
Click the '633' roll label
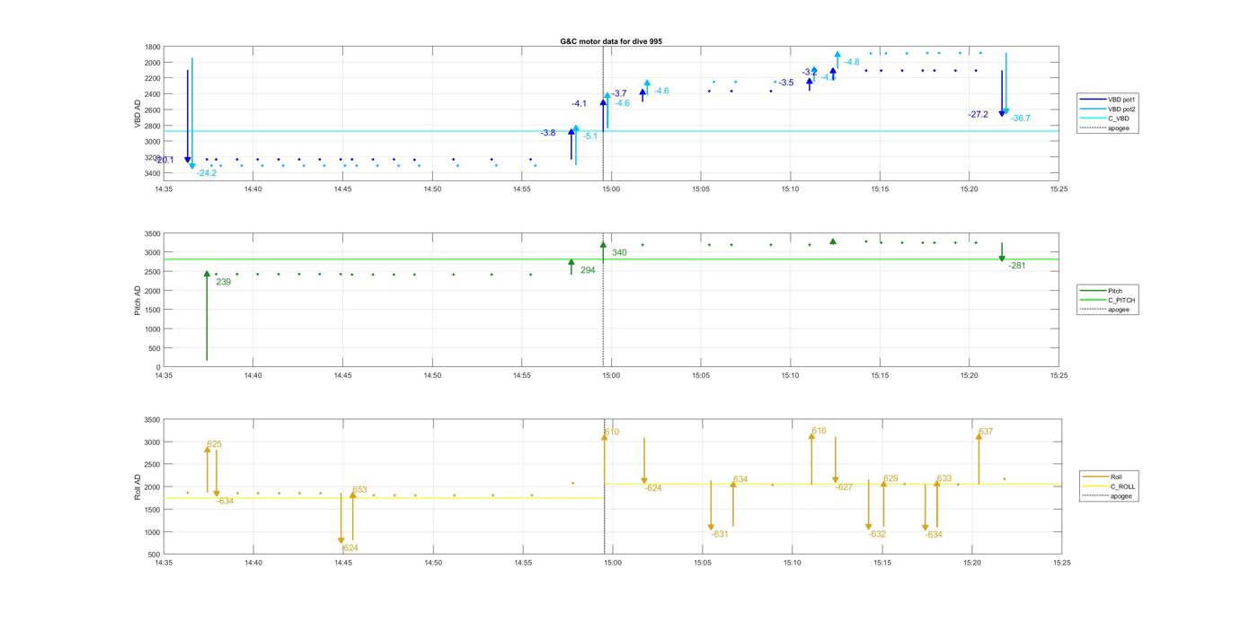point(944,478)
